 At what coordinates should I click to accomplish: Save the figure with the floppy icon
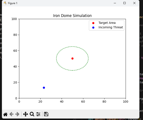pos(46,114)
